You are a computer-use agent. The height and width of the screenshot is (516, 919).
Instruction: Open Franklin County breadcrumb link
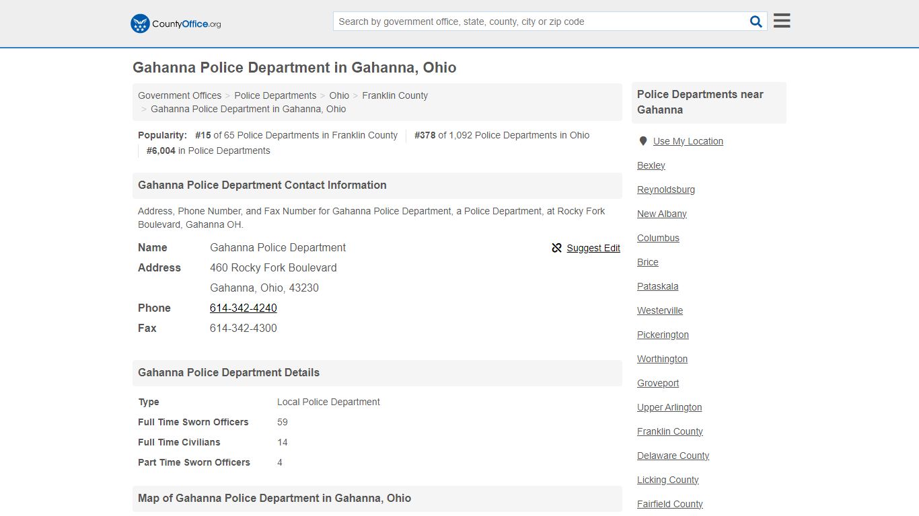coord(395,95)
